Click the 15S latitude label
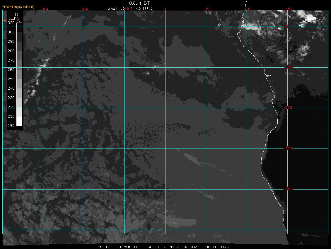Screen dimensions: 331x249 coord(289,149)
